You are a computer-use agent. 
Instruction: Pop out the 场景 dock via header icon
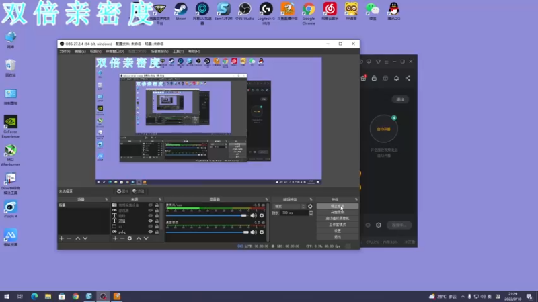[x=106, y=199]
